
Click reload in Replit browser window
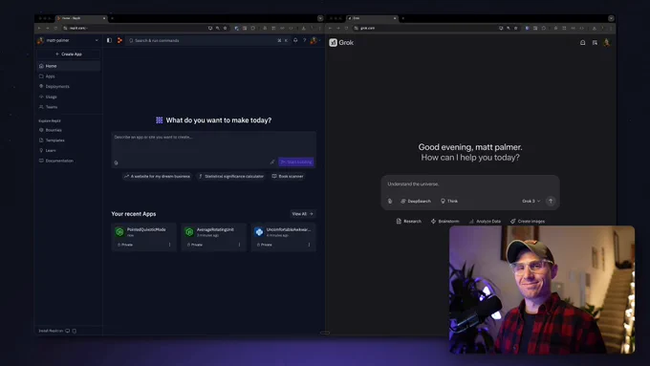[55, 28]
